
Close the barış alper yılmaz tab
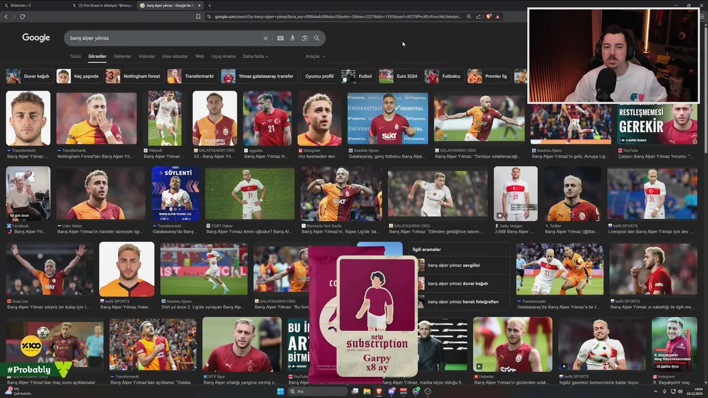(x=199, y=6)
